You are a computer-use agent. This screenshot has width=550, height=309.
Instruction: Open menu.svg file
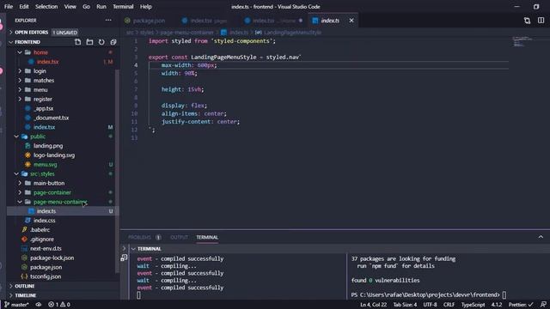46,164
